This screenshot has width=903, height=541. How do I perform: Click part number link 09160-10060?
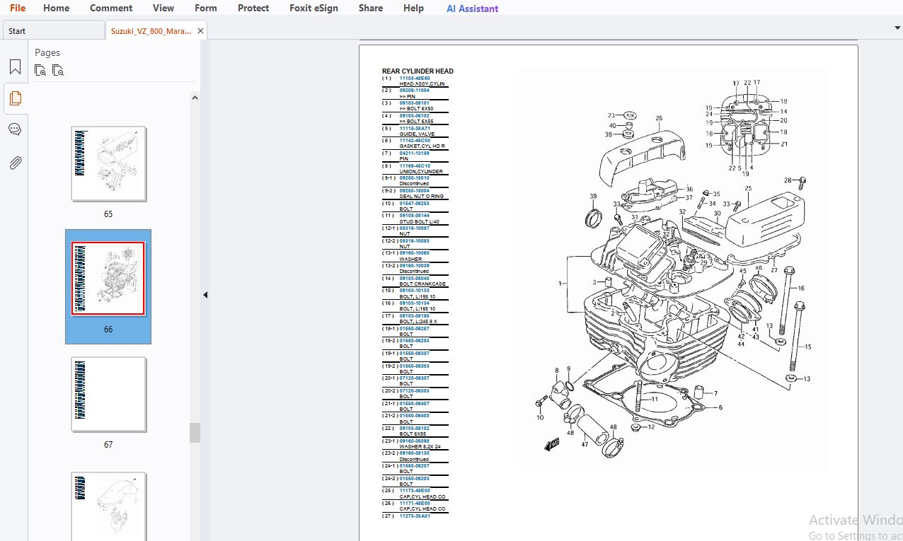(414, 253)
